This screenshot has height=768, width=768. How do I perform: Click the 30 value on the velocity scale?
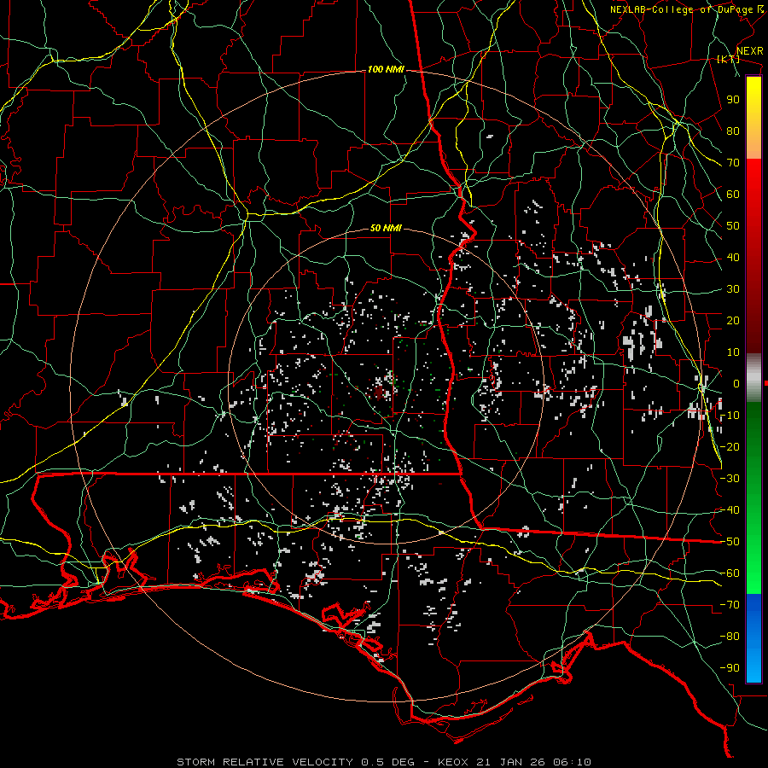tap(733, 289)
